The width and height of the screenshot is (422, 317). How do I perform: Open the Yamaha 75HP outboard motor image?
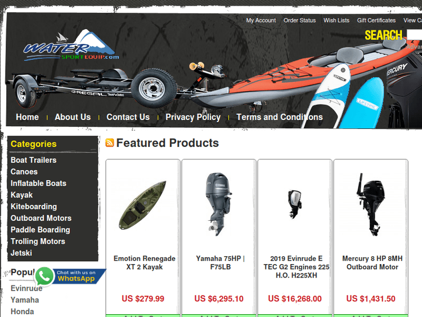[218, 204]
